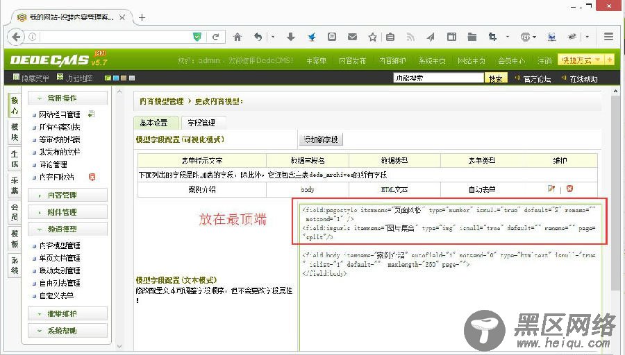Click the blue bird toolbar icon
This screenshot has width=625, height=355.
312,37
